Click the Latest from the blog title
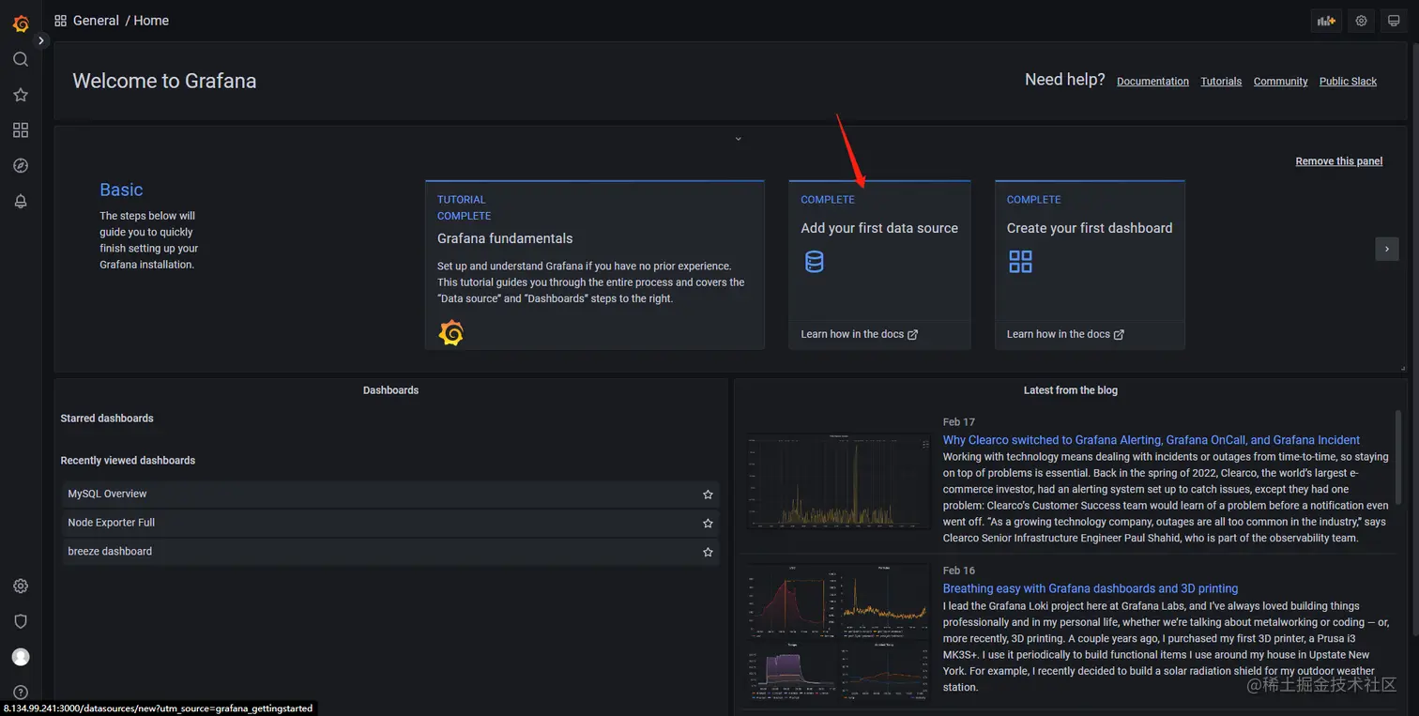This screenshot has width=1419, height=716. 1071,390
